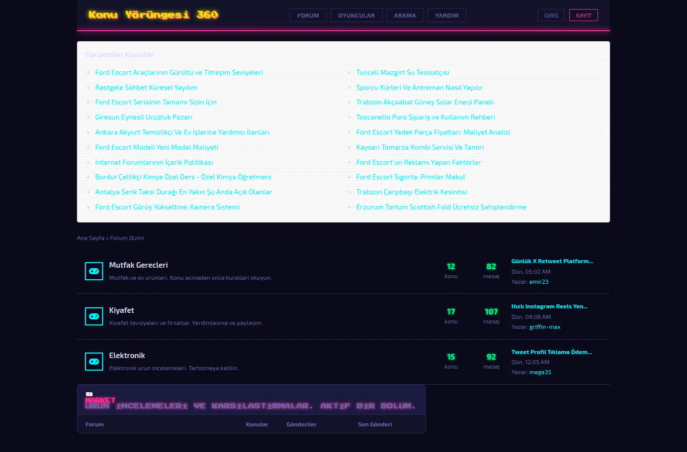This screenshot has width=687, height=452.
Task: Click the Mutfak Gerecleri forum gamepad icon
Action: coord(94,271)
